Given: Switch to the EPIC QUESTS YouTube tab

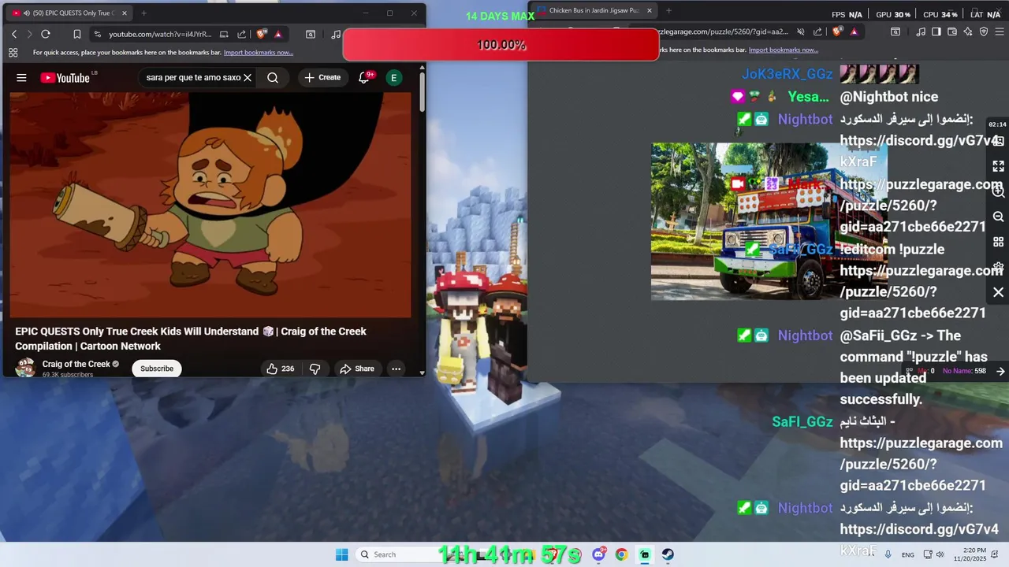Looking at the screenshot, I should click(x=69, y=13).
